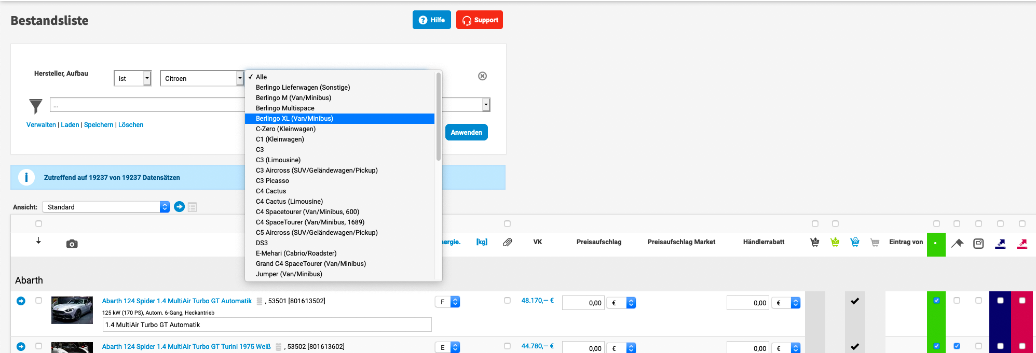Click the model dropdown list scrollbar
The width and height of the screenshot is (1036, 353).
tap(439, 117)
